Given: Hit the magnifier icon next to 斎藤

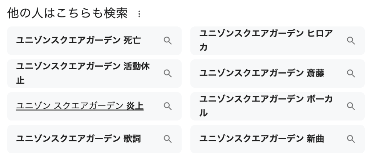Looking at the screenshot, I should click(351, 74).
